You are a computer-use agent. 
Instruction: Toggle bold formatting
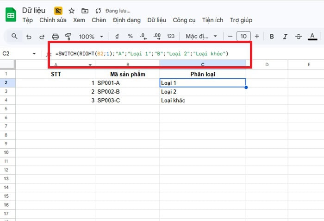[x=272, y=36]
